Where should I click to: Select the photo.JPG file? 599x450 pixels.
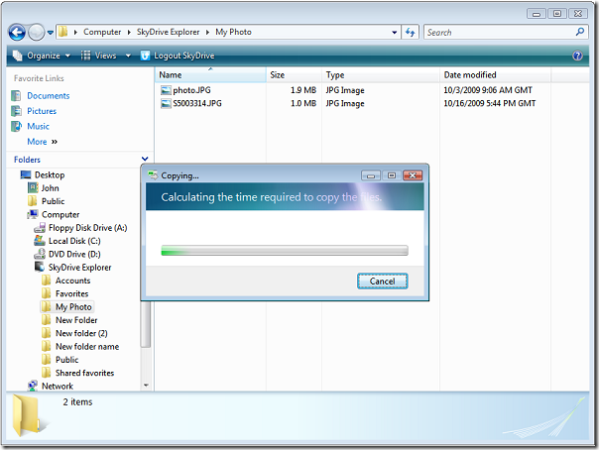pyautogui.click(x=191, y=90)
